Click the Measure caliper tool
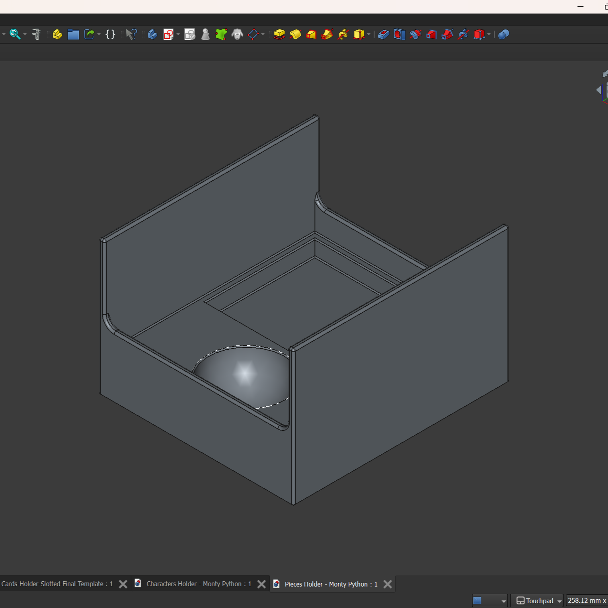The height and width of the screenshot is (608, 608). (36, 35)
